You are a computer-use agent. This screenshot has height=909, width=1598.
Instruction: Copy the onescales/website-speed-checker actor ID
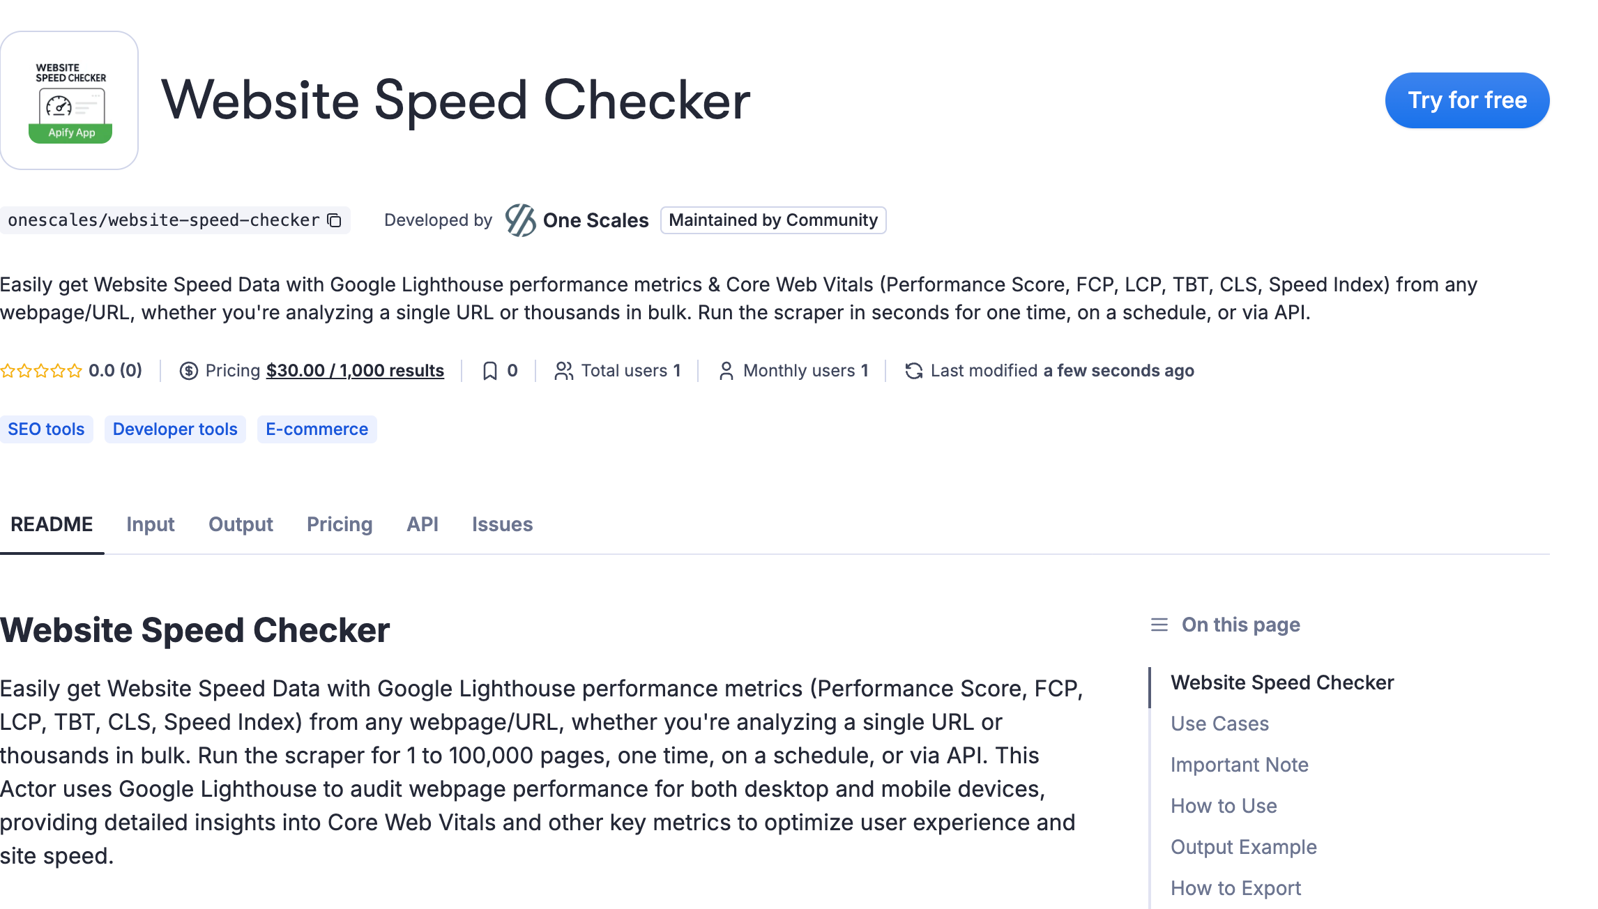335,220
